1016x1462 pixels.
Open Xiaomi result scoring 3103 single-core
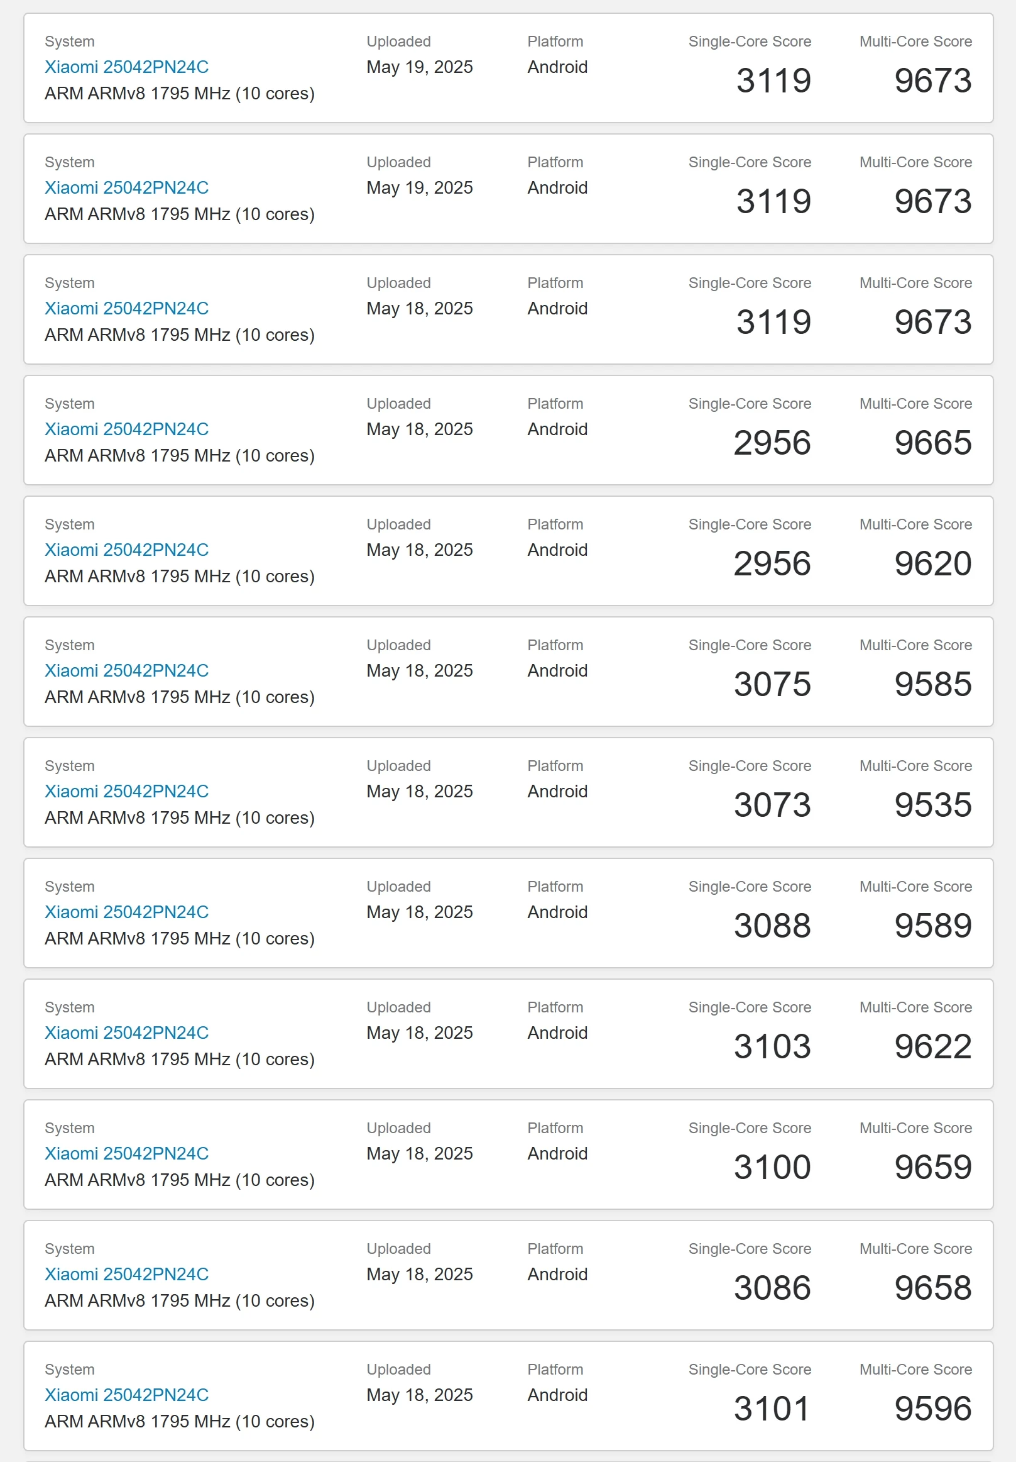126,1033
